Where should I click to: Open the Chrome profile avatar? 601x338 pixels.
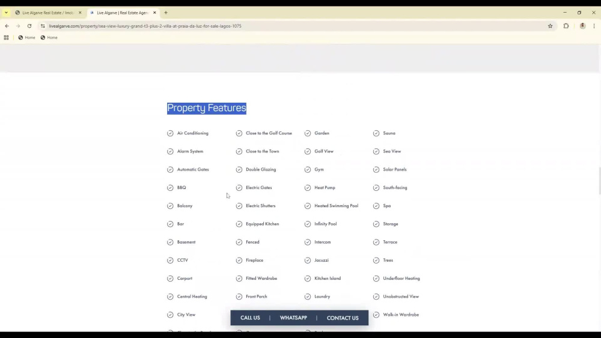tap(582, 26)
